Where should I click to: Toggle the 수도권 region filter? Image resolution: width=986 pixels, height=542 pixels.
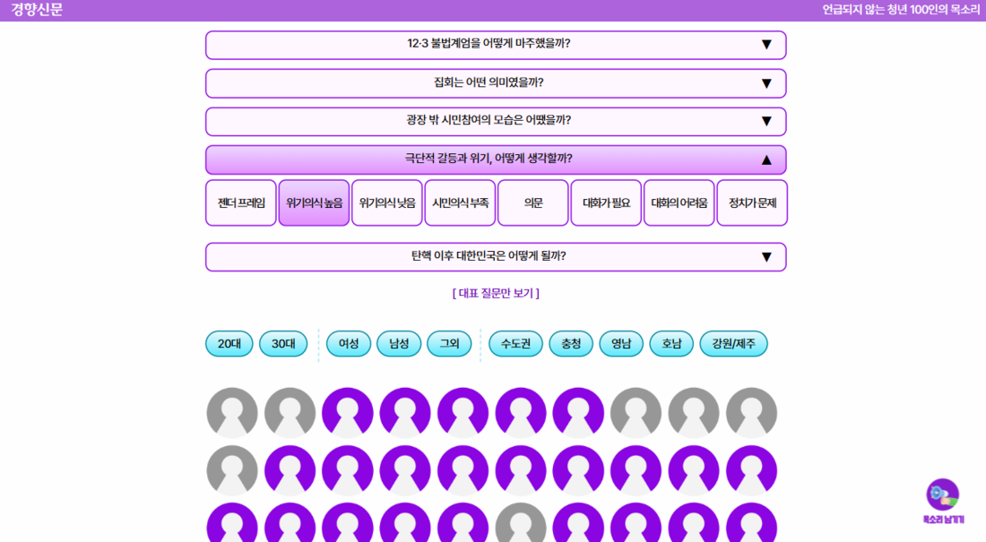[x=515, y=343]
